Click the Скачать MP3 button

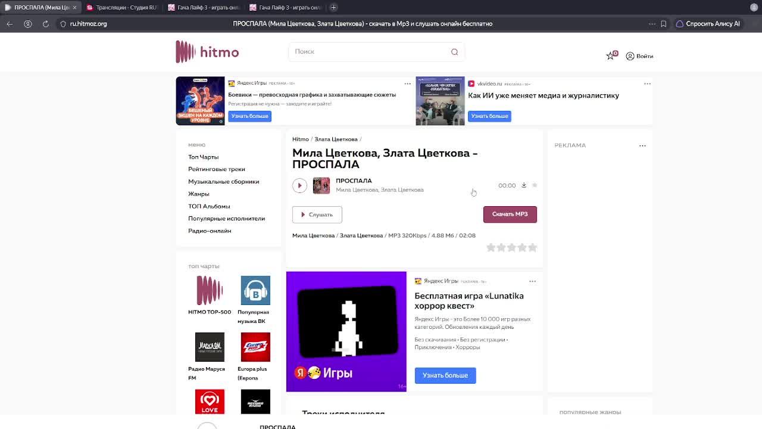pyautogui.click(x=510, y=214)
